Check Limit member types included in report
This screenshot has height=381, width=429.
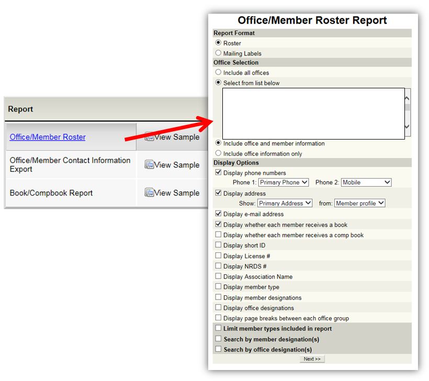coord(218,328)
